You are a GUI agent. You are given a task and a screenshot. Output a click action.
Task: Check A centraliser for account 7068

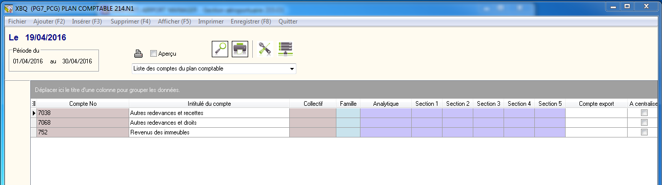click(x=645, y=123)
